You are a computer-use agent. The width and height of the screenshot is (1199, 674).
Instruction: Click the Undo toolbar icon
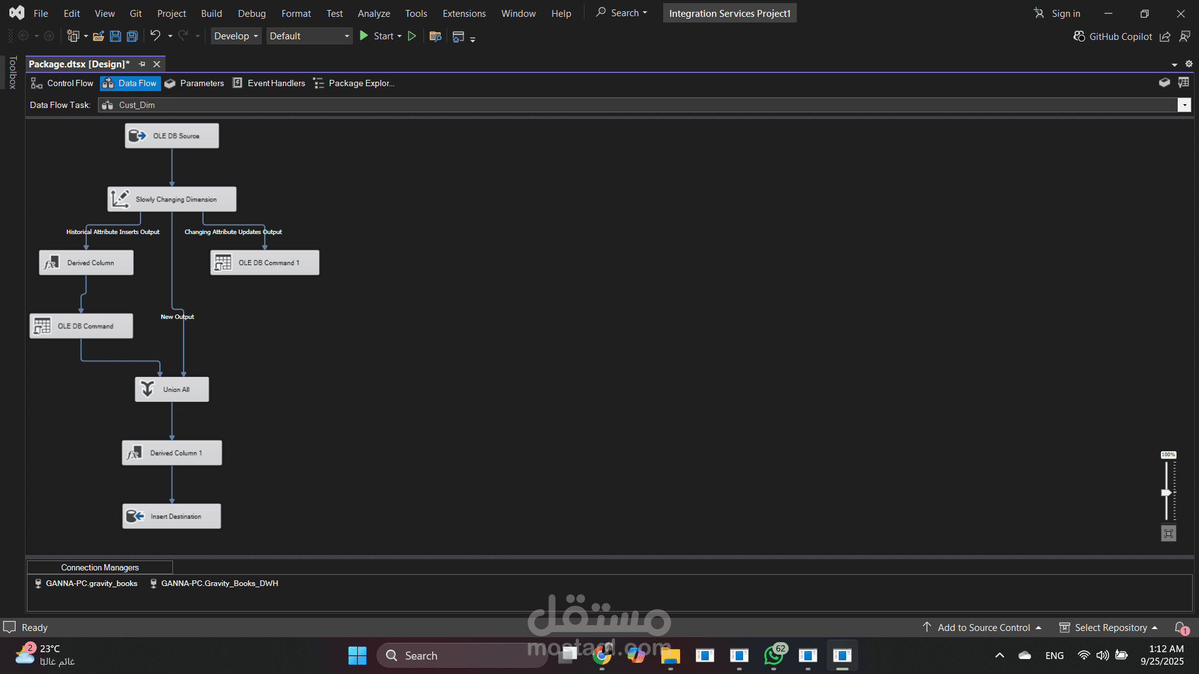pyautogui.click(x=155, y=36)
